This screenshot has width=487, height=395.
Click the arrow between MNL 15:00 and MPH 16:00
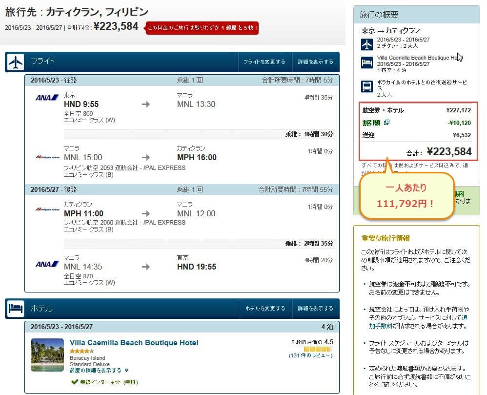146,157
